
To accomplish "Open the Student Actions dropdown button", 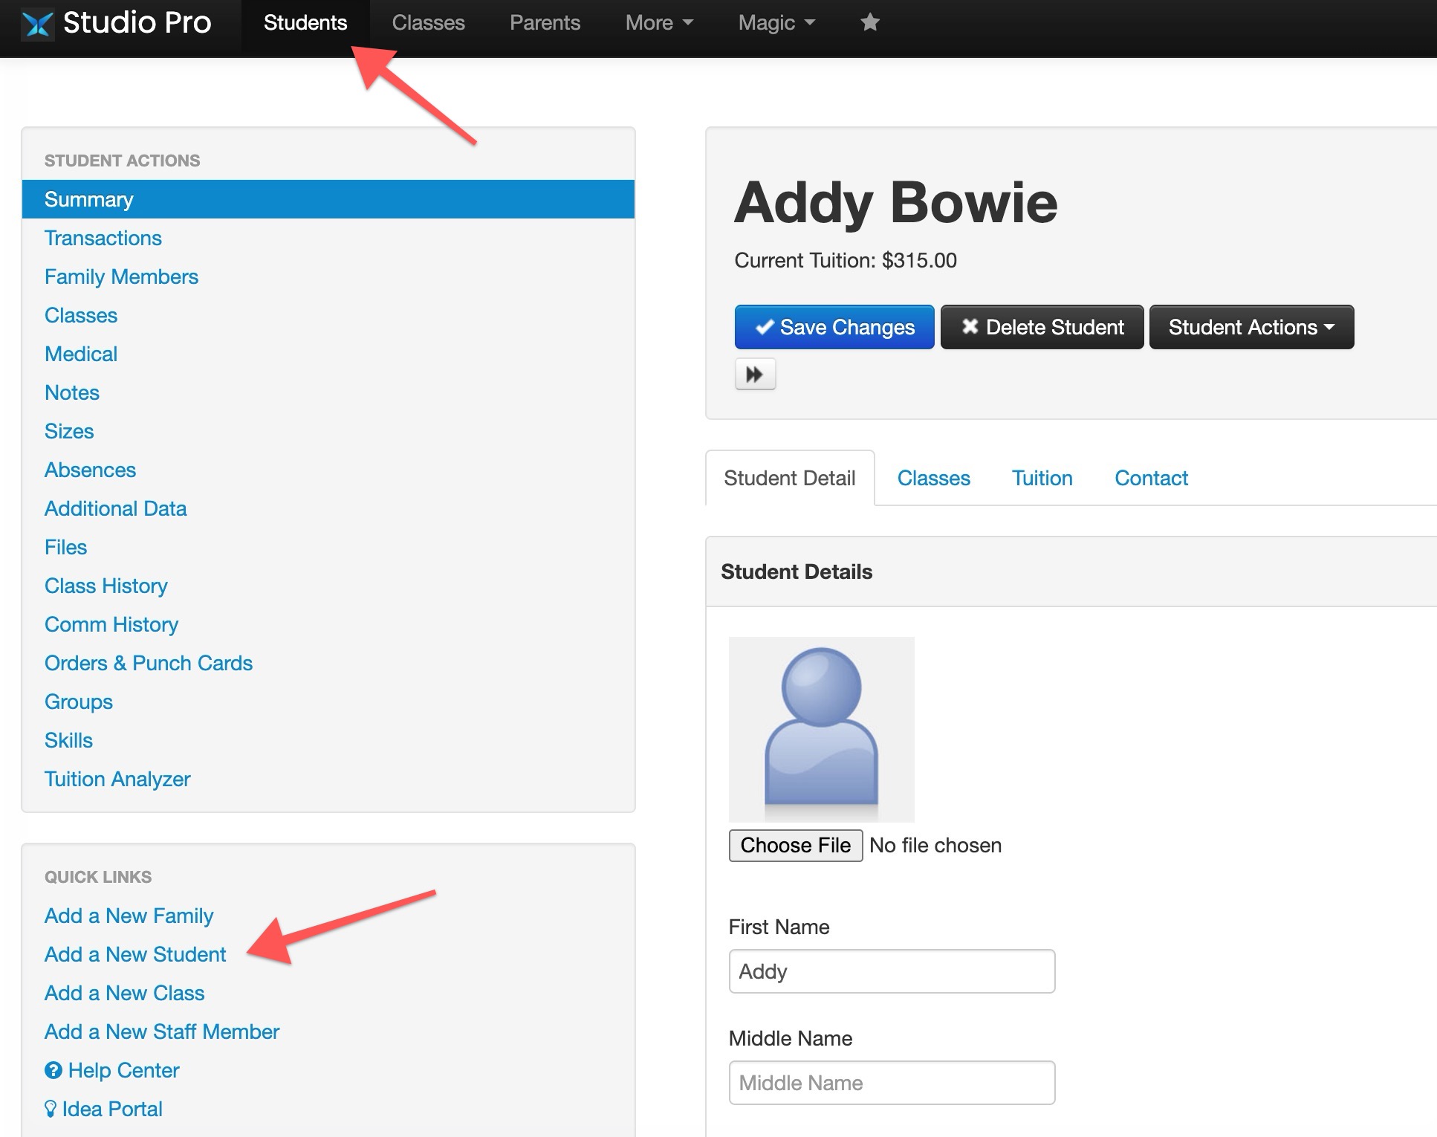I will [x=1251, y=327].
